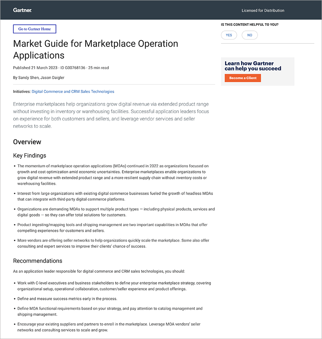Click the 'Is this content helpful' label
The image size is (322, 339).
250,25
